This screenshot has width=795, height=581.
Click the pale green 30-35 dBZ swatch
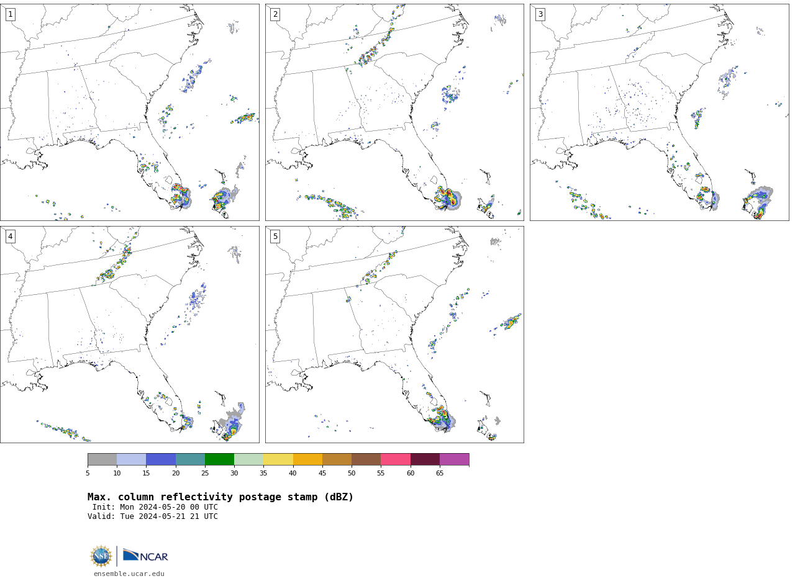249,459
